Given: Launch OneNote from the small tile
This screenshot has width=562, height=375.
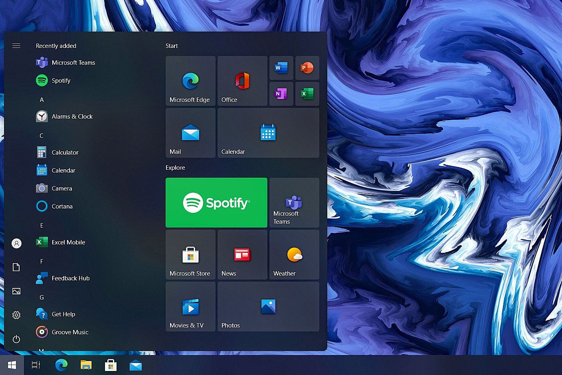Looking at the screenshot, I should (x=281, y=94).
